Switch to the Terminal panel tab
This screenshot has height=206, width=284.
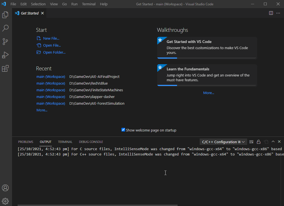[65, 142]
